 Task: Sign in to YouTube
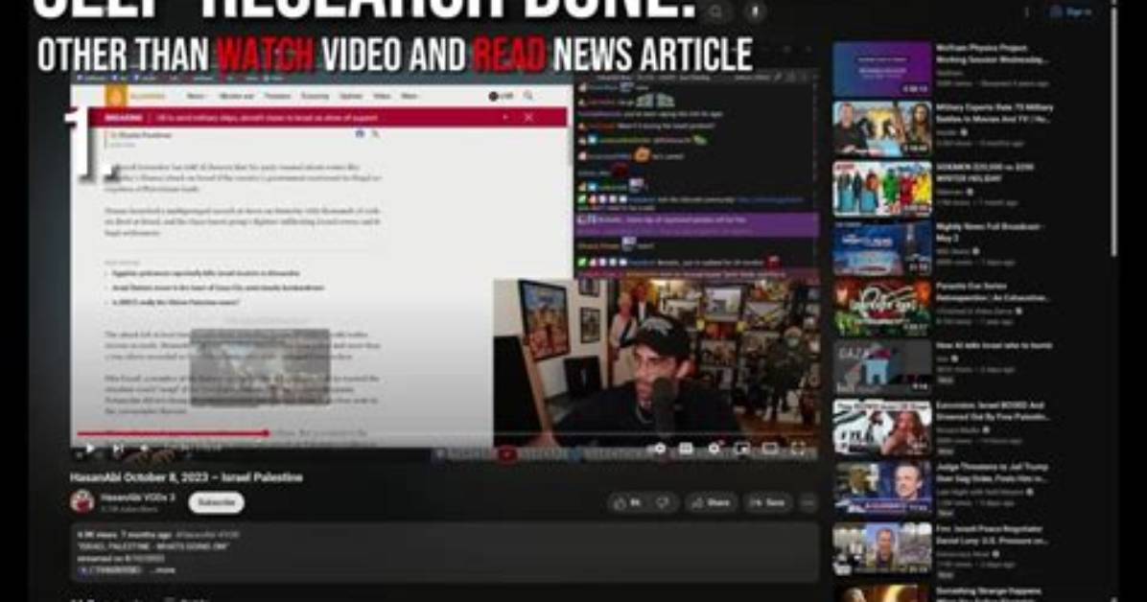(1071, 11)
